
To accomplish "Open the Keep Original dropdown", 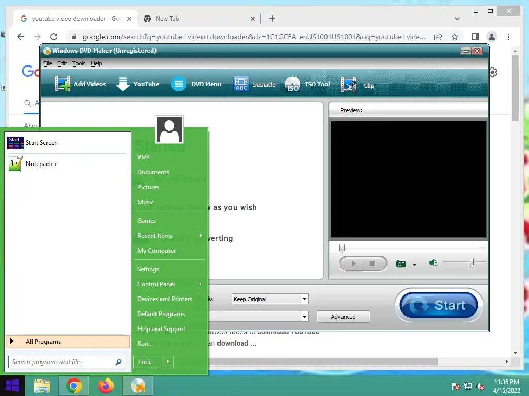I will (304, 299).
